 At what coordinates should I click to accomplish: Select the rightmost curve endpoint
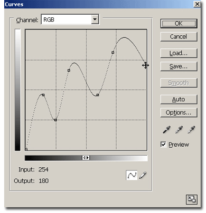pos(145,65)
